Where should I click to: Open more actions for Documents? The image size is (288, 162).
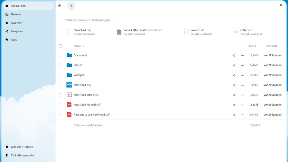(x=242, y=55)
